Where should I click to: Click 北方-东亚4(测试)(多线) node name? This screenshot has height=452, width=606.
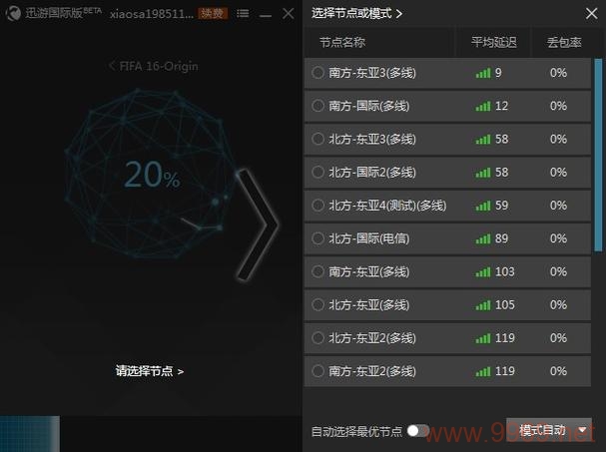pyautogui.click(x=387, y=206)
